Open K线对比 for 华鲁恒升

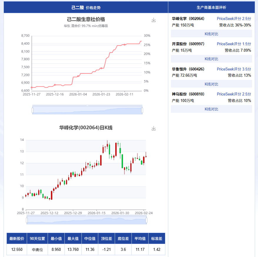pos(211,84)
